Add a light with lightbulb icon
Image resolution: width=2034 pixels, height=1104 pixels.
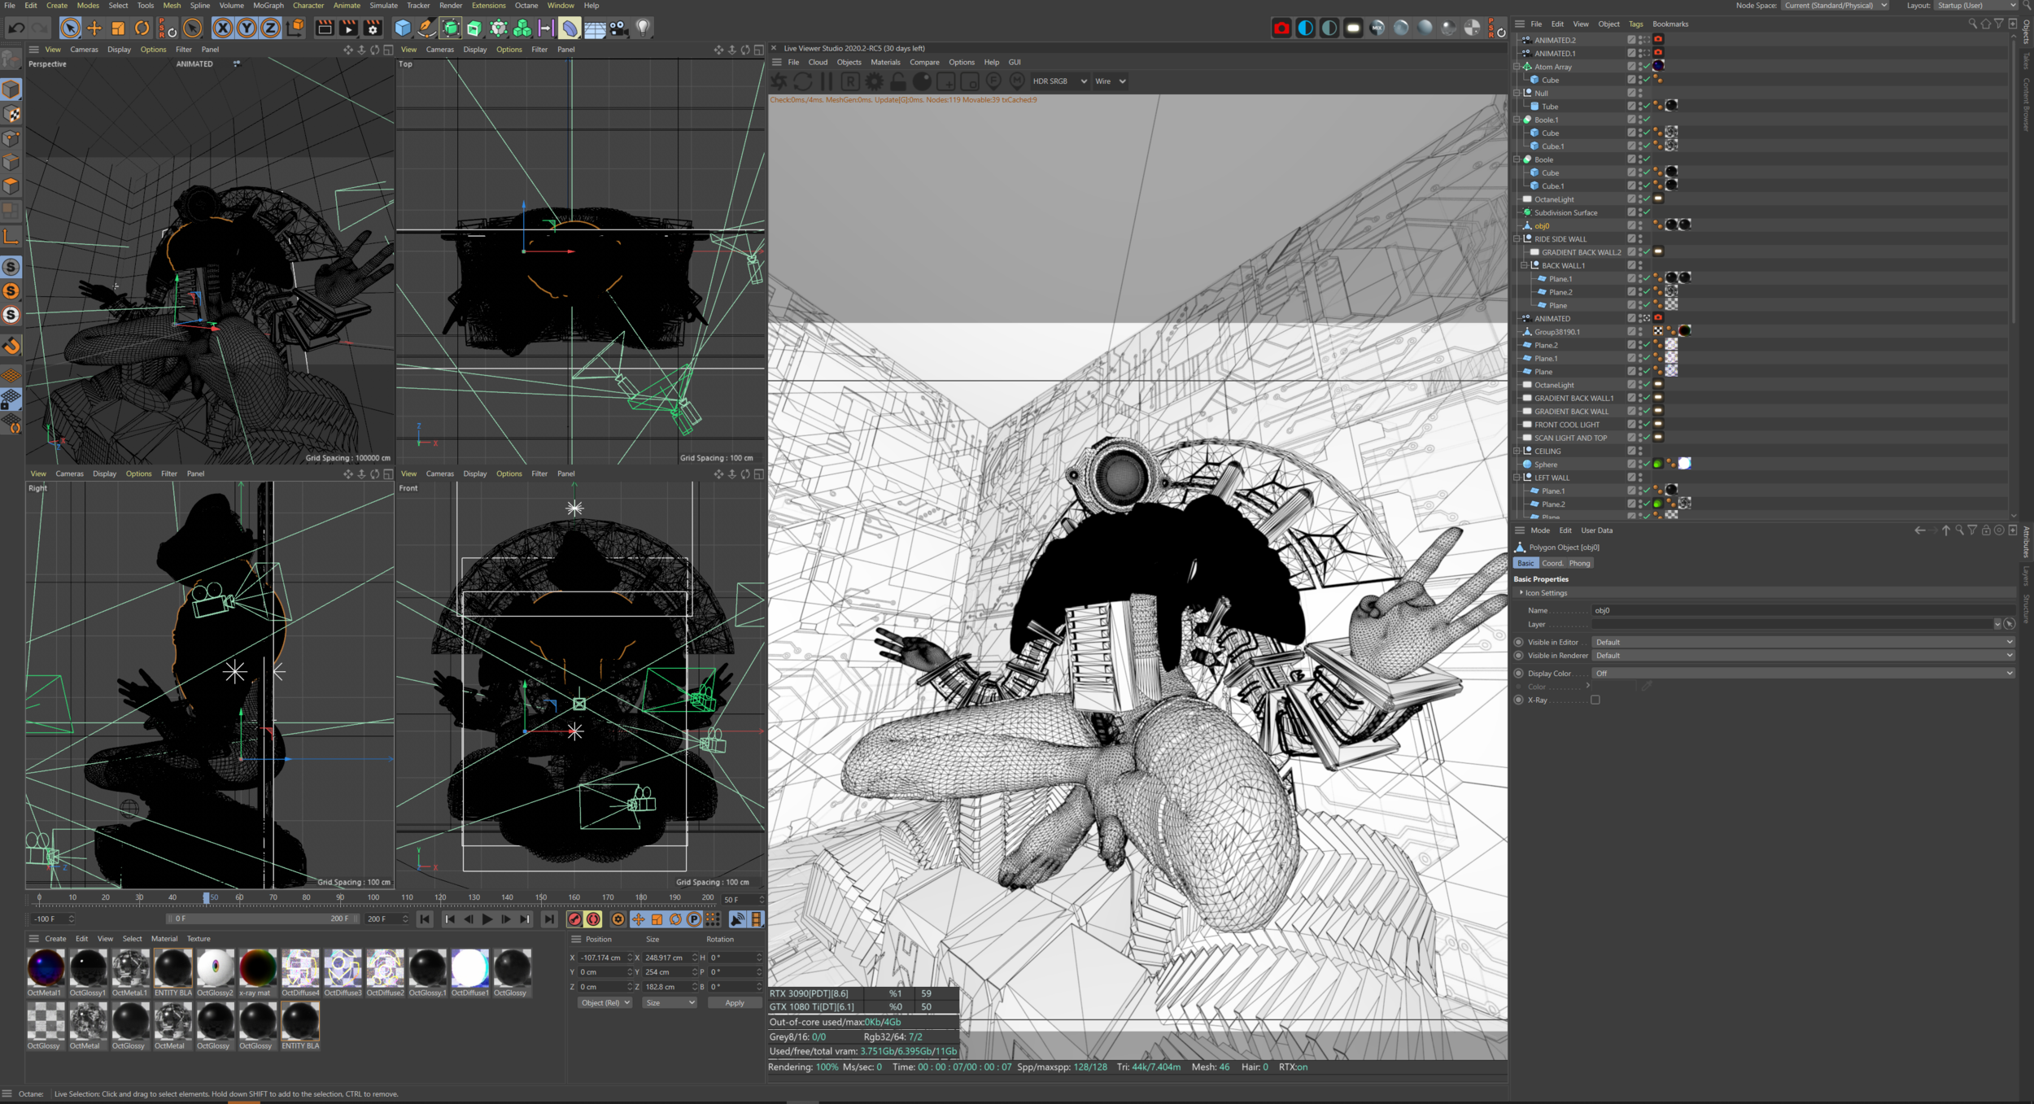643,28
